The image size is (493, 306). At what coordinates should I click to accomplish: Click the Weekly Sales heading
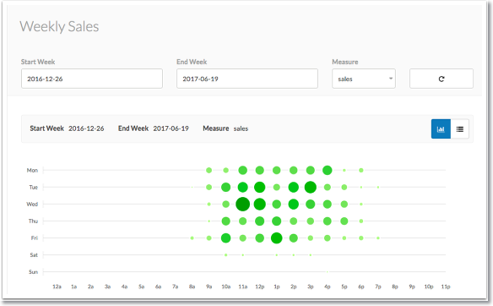pos(59,26)
